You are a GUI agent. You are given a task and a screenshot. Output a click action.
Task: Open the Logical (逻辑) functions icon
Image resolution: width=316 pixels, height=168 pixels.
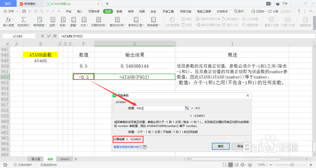74,20
